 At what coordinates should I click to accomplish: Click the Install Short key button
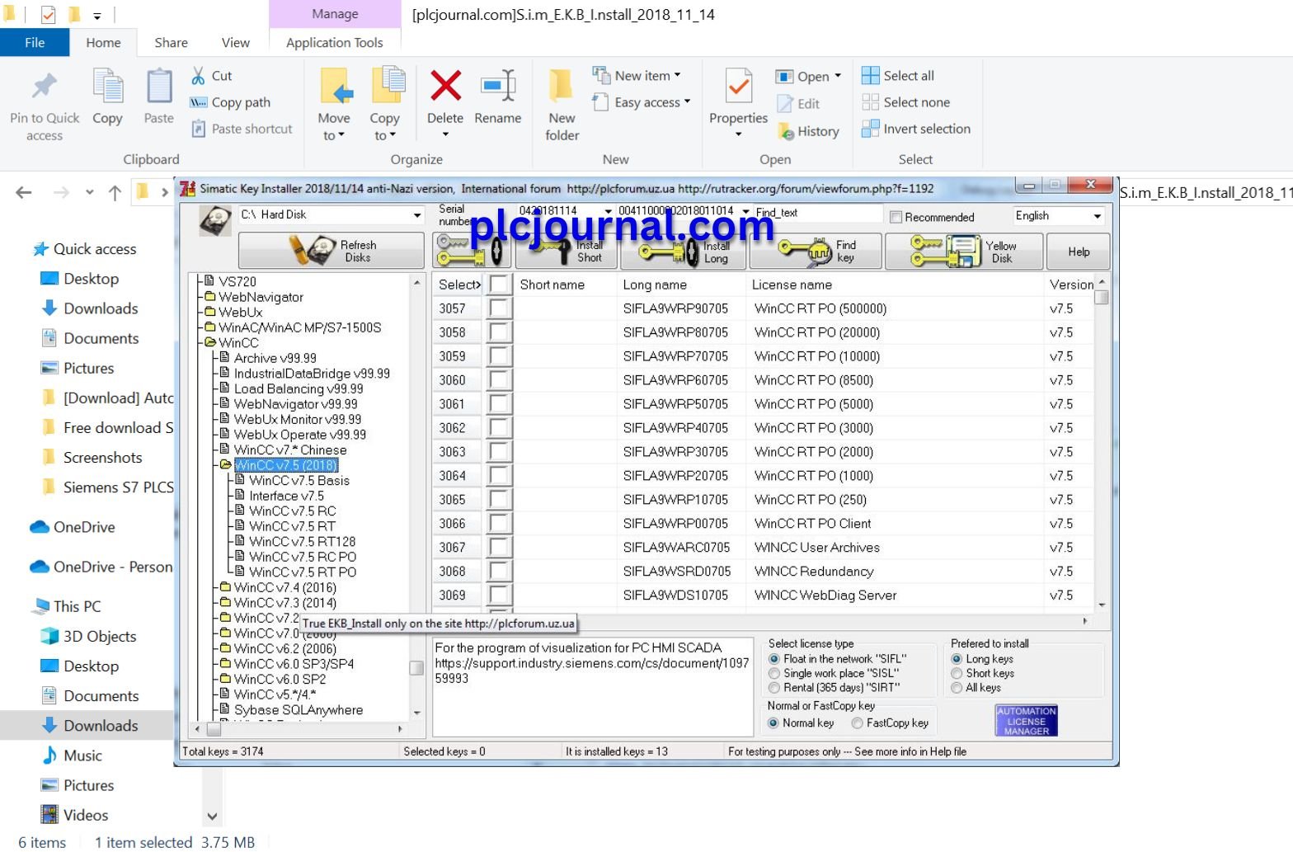567,251
